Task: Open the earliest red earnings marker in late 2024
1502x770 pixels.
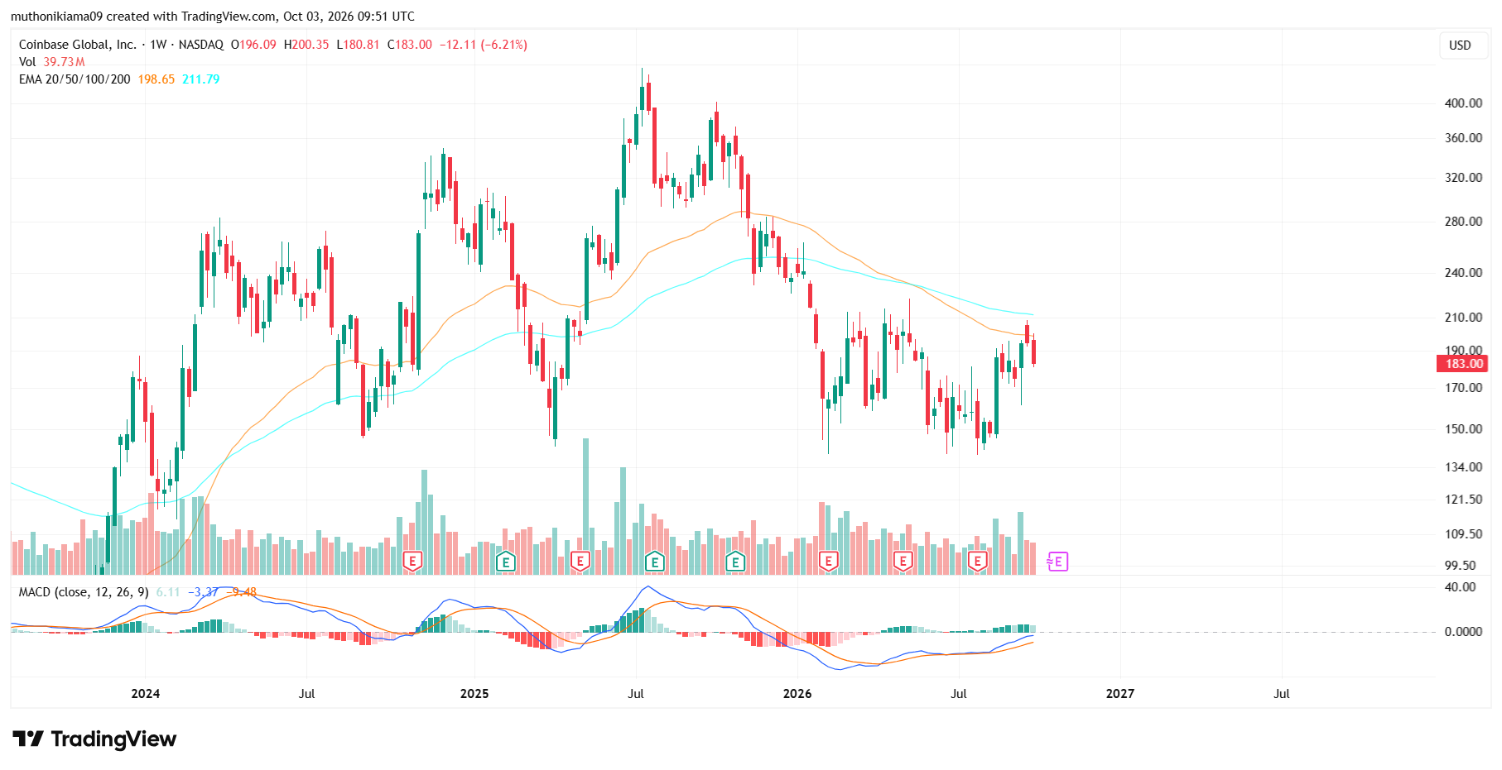Action: pos(412,562)
